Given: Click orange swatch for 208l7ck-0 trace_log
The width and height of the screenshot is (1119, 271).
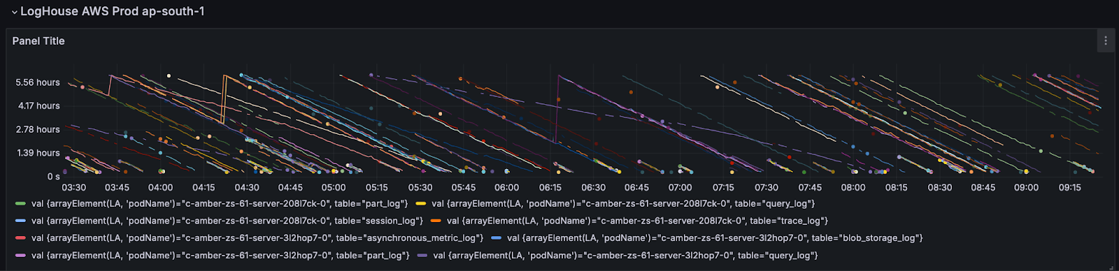Looking at the screenshot, I should [x=436, y=221].
